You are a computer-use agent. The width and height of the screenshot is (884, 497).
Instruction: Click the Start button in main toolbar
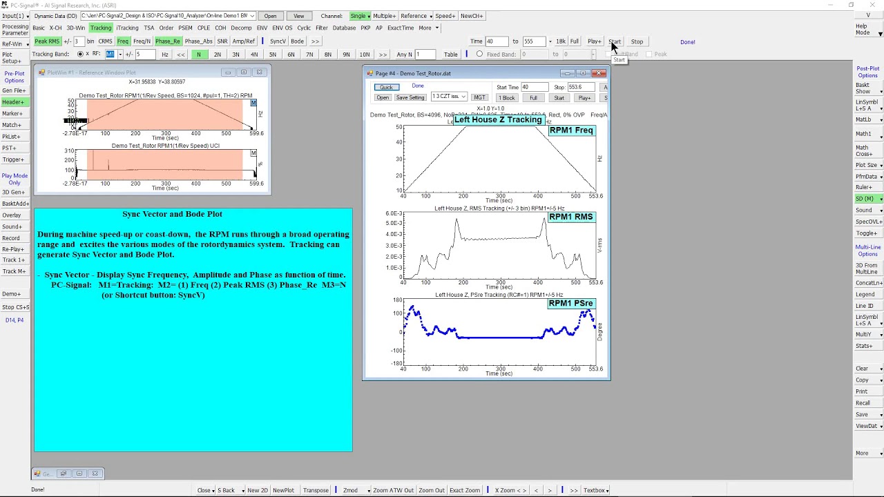615,41
